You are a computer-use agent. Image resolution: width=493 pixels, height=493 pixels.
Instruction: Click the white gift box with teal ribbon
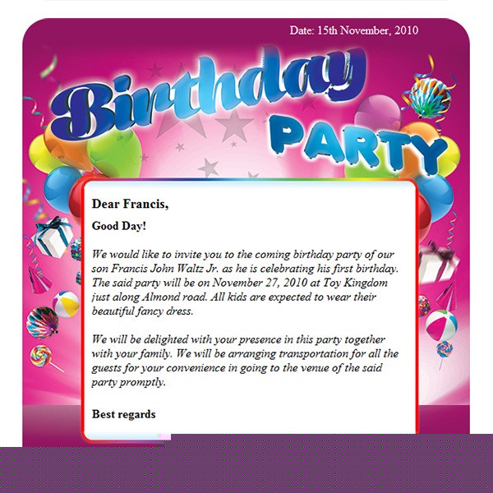click(53, 237)
